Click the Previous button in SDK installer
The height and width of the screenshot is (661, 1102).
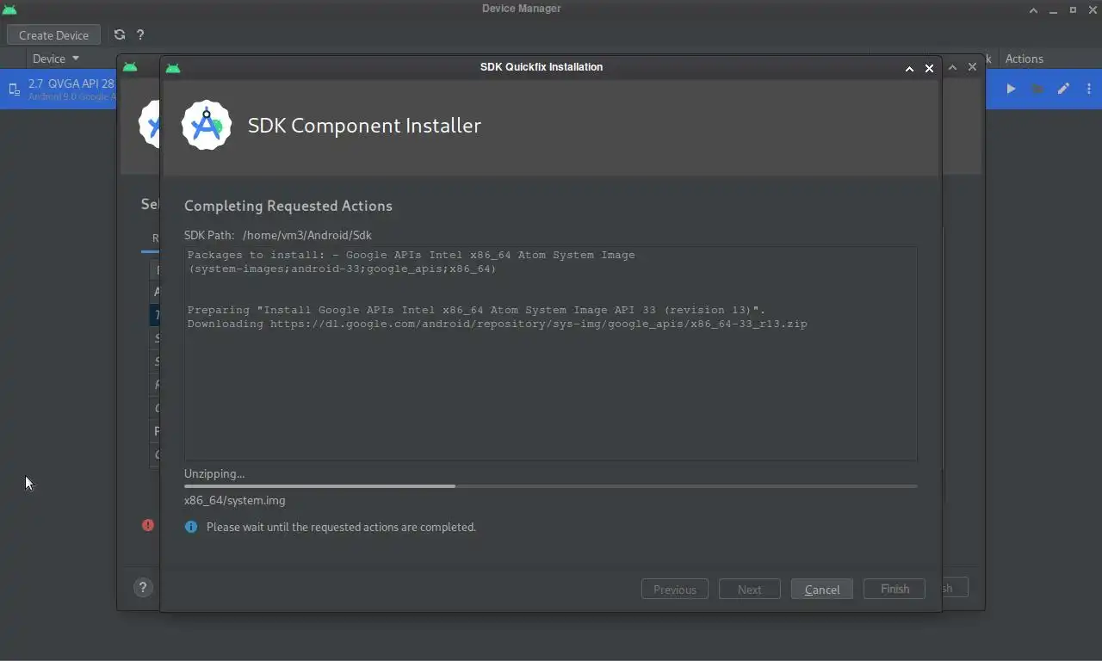click(x=674, y=590)
